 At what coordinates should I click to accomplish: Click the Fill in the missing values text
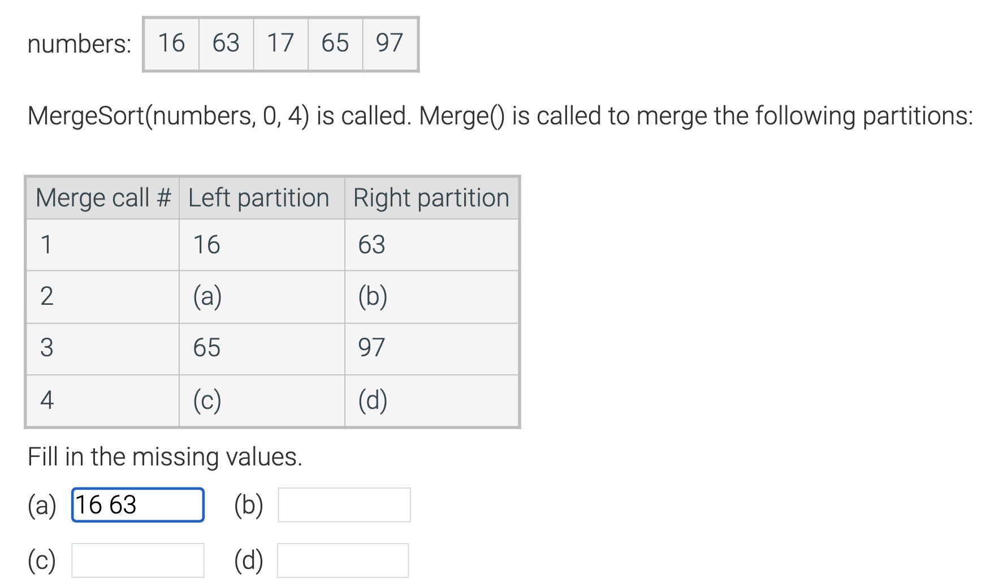coord(165,456)
